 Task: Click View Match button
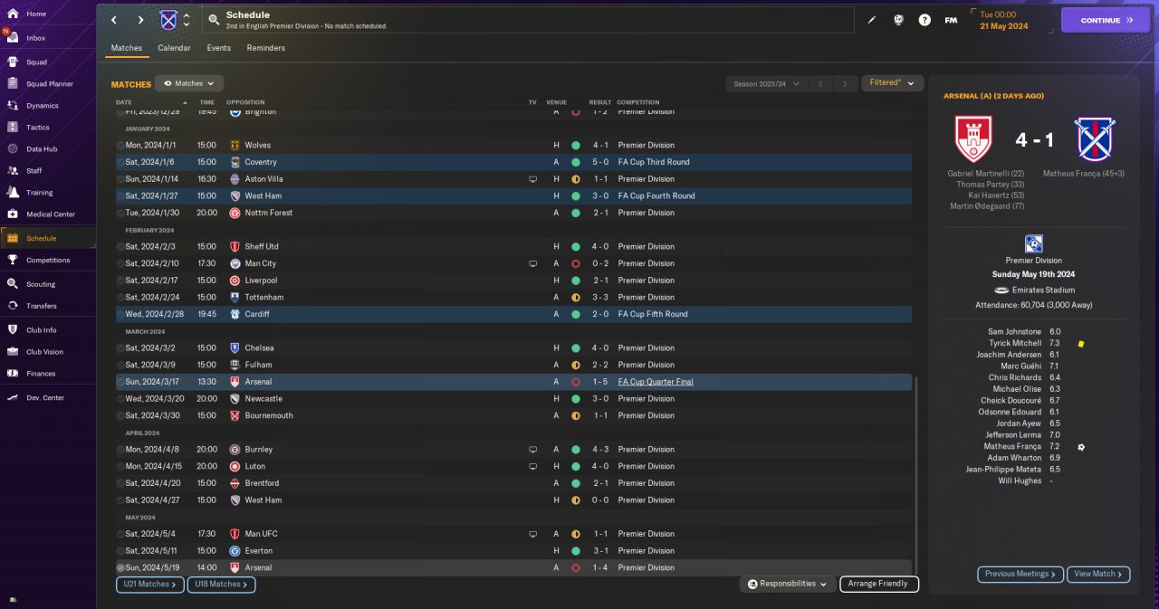click(x=1098, y=574)
